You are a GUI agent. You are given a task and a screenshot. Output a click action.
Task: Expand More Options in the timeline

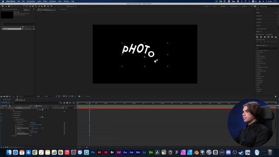(x=12, y=115)
